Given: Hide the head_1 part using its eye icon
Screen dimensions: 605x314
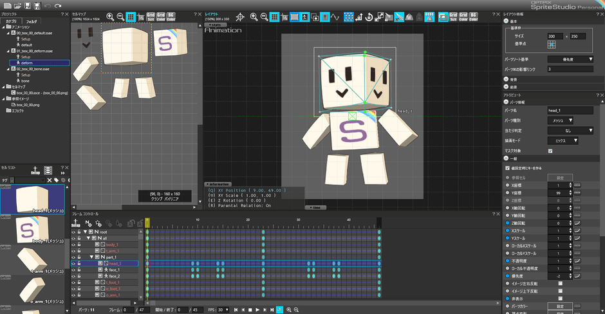Looking at the screenshot, I should [x=73, y=264].
